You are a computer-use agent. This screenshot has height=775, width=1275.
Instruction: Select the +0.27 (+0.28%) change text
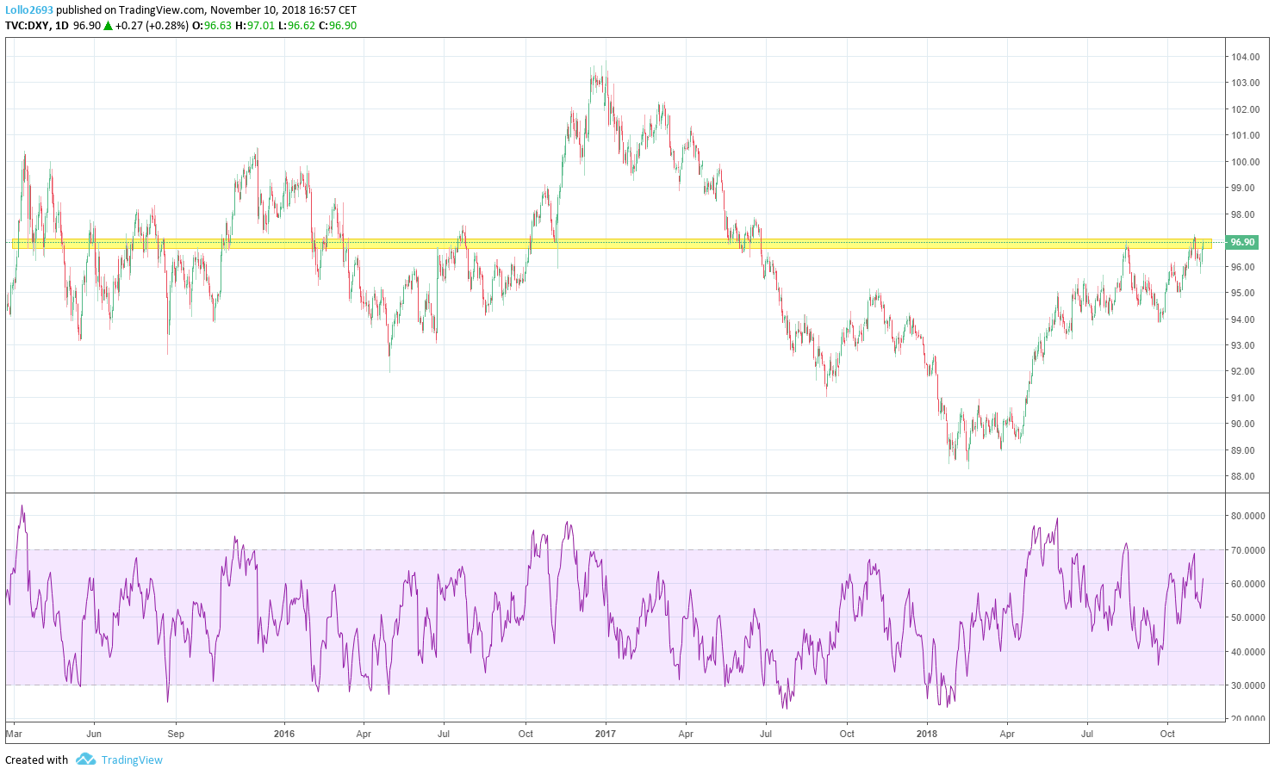152,26
